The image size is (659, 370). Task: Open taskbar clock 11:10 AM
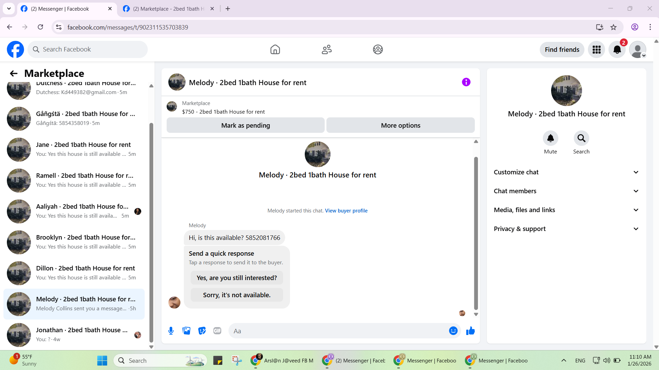coord(640,360)
